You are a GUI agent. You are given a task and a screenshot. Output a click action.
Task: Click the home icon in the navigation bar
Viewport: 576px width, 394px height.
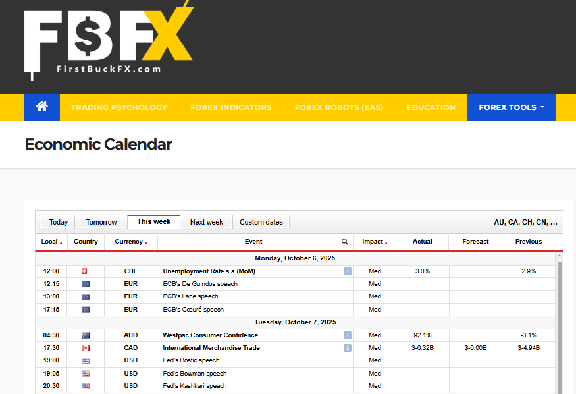41,107
